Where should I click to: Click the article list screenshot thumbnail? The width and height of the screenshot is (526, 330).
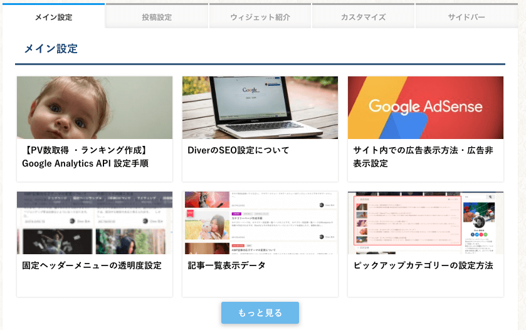coord(260,223)
